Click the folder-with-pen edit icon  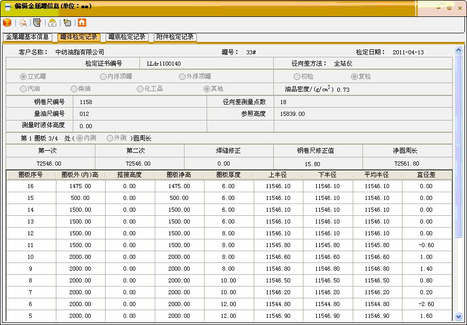click(x=67, y=23)
